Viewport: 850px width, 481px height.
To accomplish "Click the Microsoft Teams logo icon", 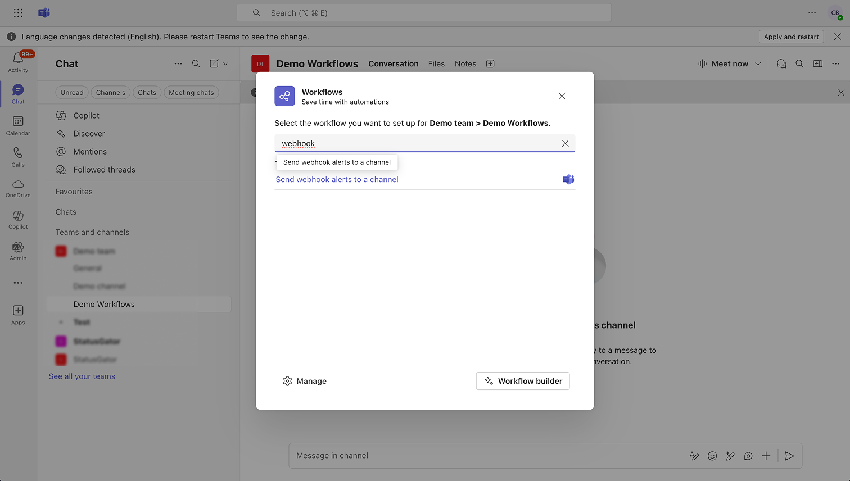I will [x=44, y=12].
